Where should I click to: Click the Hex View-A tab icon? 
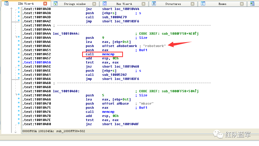(104, 4)
